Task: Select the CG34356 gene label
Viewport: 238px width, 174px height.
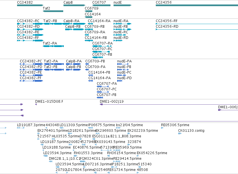Action: pyautogui.click(x=164, y=3)
